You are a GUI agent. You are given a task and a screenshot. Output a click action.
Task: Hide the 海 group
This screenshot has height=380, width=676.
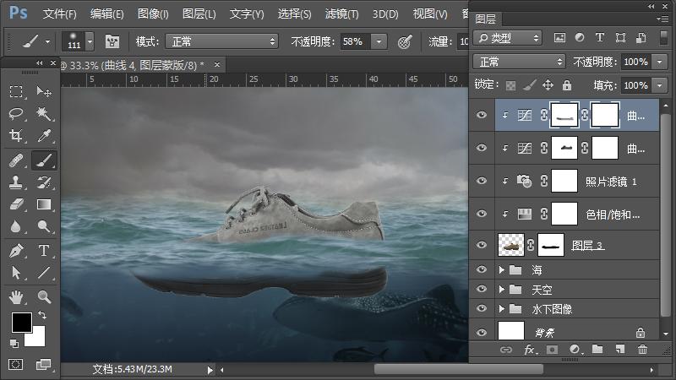(482, 269)
